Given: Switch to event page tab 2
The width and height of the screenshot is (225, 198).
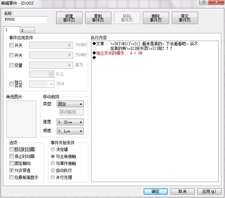Looking at the screenshot, I should (27, 30).
